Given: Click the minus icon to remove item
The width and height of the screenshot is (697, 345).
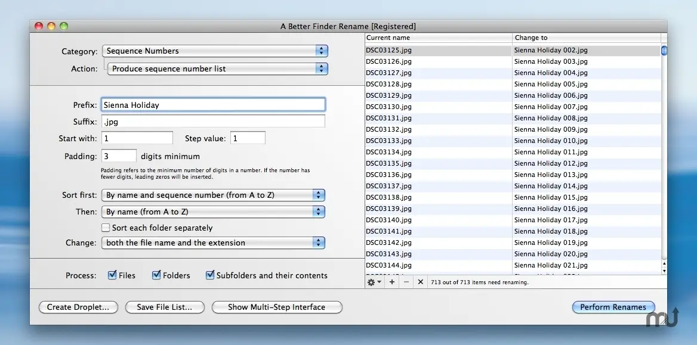Looking at the screenshot, I should pos(406,282).
